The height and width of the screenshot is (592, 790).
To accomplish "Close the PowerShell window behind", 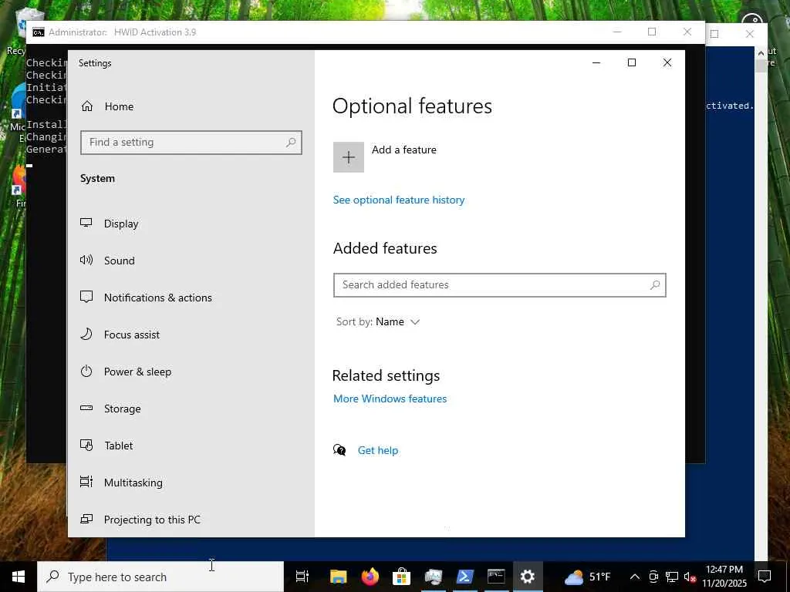I will click(x=750, y=34).
